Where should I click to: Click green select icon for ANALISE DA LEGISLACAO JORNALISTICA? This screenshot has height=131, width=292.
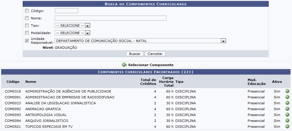coord(287,103)
